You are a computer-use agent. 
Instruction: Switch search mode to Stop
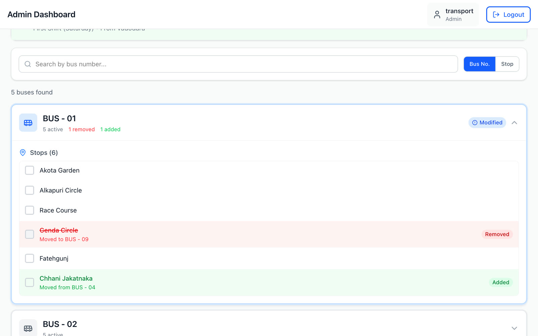point(507,64)
